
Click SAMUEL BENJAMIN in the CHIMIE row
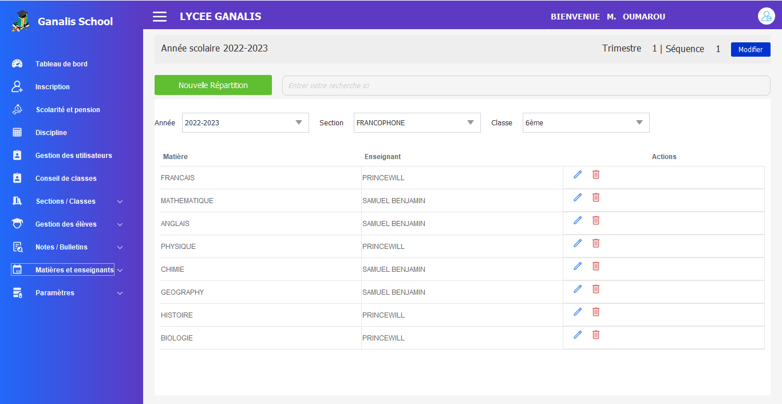click(394, 270)
